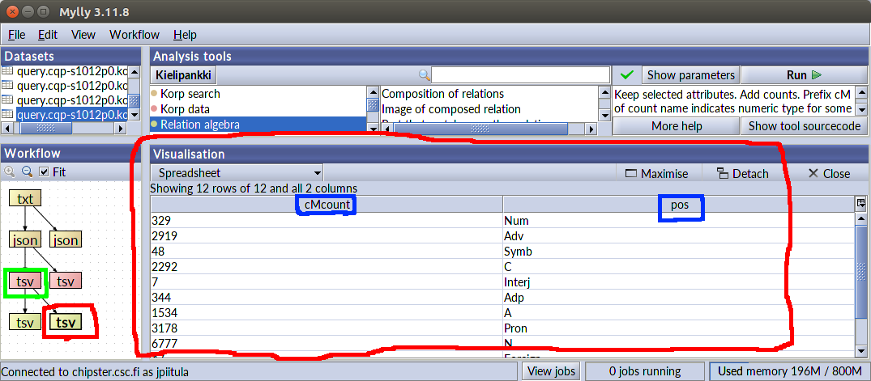Sort by the cMcount column header

(327, 205)
